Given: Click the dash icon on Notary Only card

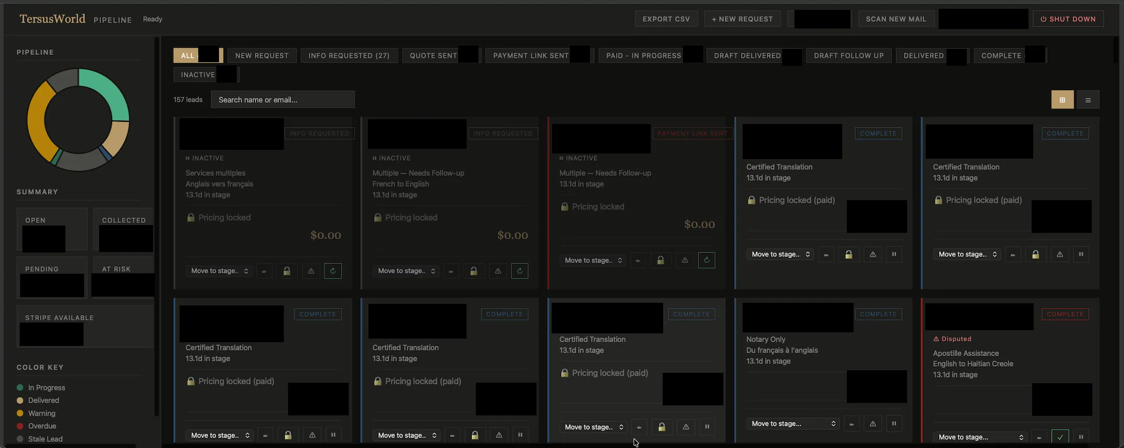Looking at the screenshot, I should pos(852,424).
